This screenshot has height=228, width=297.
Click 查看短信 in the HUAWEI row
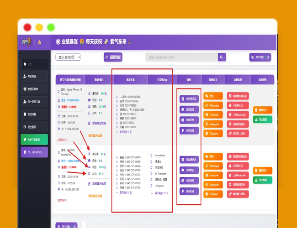pos(189,170)
